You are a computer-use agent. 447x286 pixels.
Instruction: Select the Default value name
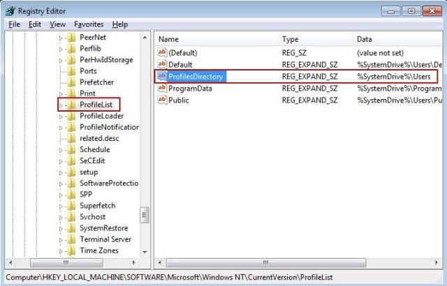click(x=180, y=65)
